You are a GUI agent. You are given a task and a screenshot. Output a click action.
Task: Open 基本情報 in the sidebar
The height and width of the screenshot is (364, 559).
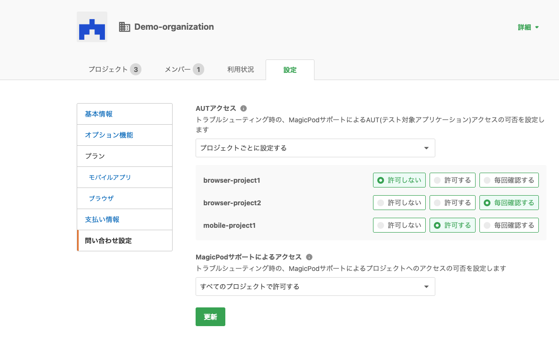click(x=125, y=114)
